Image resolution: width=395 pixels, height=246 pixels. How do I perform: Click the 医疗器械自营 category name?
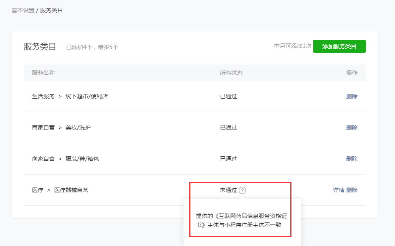(x=71, y=190)
